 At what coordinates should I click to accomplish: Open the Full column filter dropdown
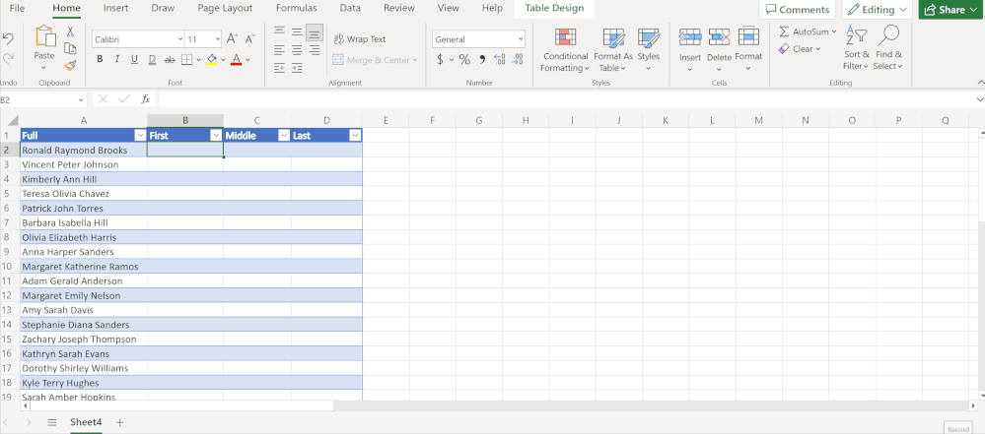140,136
